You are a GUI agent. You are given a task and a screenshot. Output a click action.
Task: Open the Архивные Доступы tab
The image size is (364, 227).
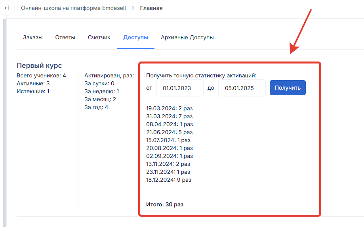(x=187, y=37)
